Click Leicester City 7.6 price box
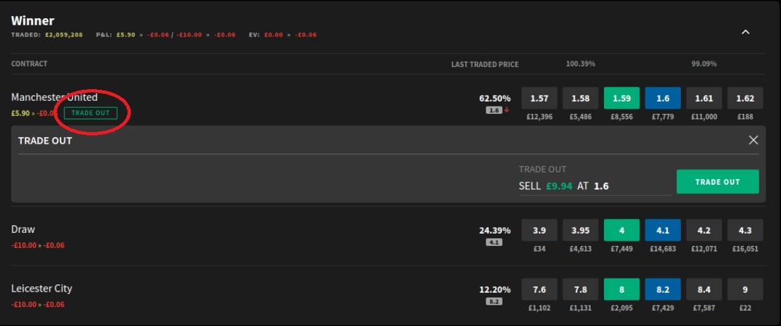 540,289
